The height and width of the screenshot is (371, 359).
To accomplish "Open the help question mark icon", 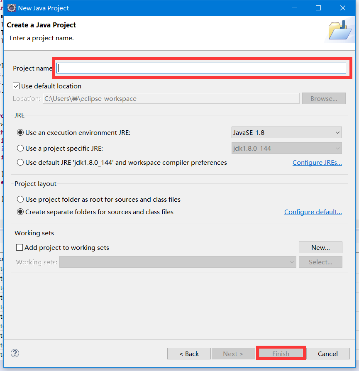I will click(x=15, y=353).
